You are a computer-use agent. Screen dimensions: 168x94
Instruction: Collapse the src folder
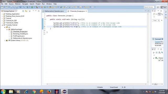(x=5, y=27)
